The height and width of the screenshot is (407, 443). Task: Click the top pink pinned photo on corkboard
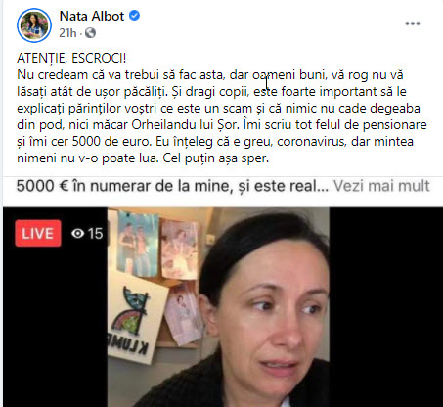coord(180,249)
